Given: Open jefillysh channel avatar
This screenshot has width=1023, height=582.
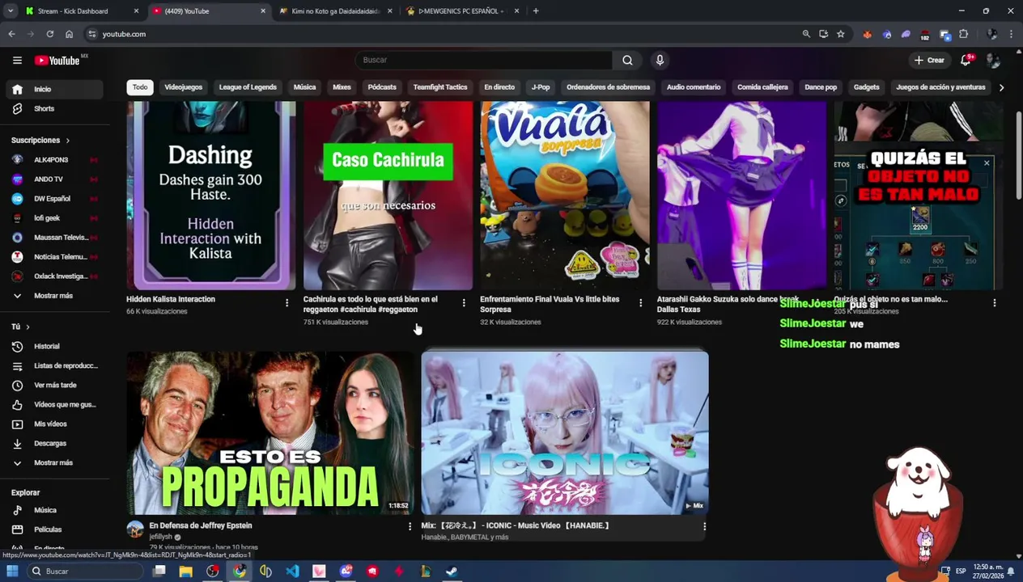Looking at the screenshot, I should click(x=135, y=529).
